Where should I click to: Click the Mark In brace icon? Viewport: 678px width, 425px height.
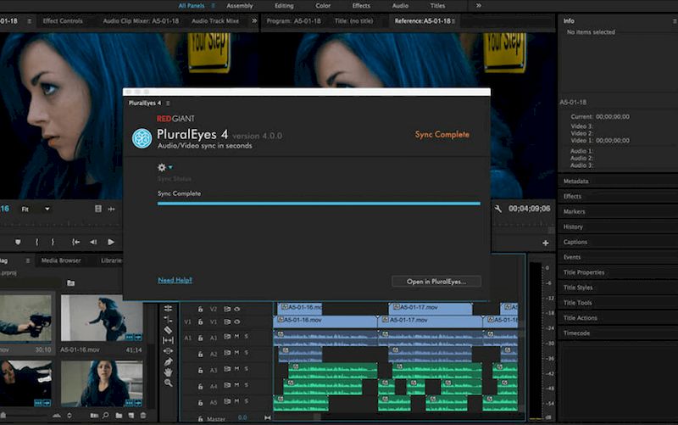(x=36, y=243)
